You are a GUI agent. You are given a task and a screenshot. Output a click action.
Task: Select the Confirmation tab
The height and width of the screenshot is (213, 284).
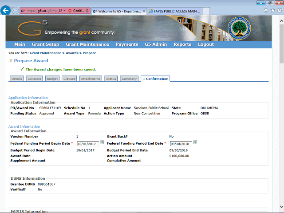click(155, 79)
